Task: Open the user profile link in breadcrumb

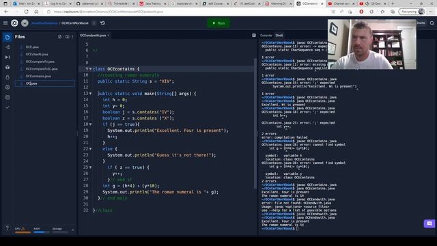Action: (44, 23)
